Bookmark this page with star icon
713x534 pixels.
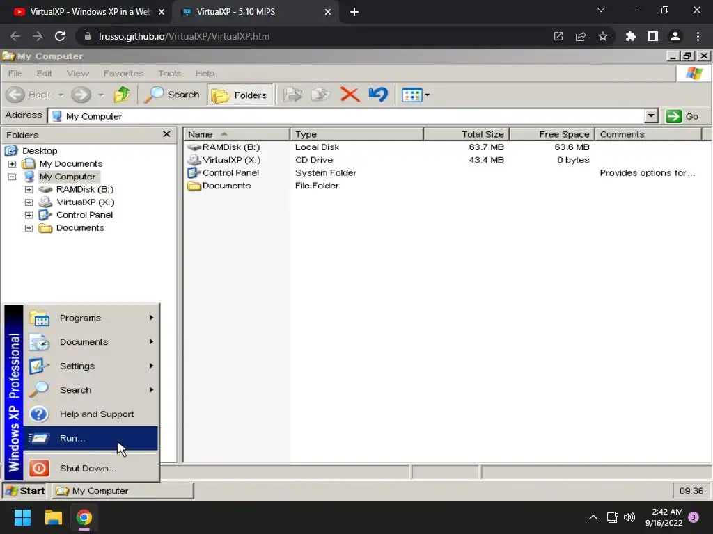[603, 36]
